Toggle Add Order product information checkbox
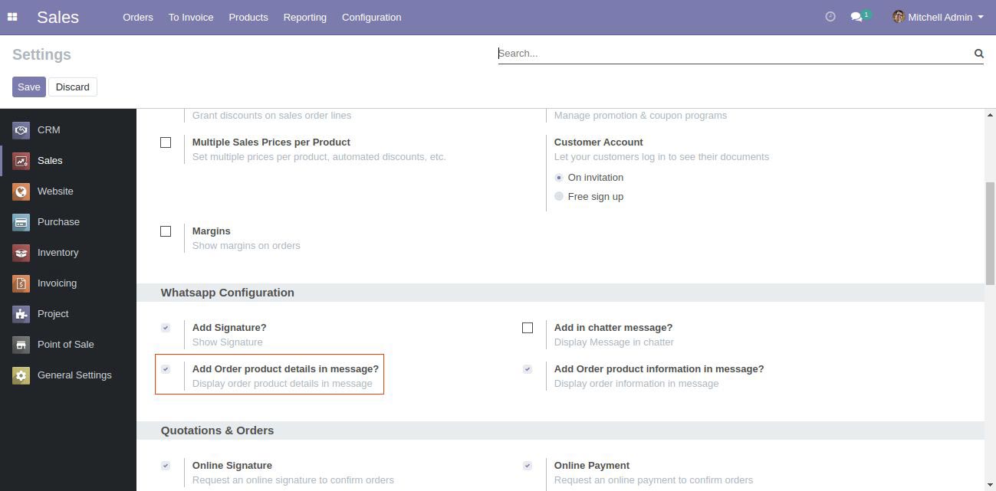996x491 pixels. [x=528, y=369]
